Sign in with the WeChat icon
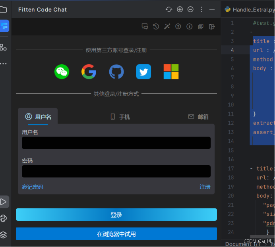The width and height of the screenshot is (275, 247). (x=62, y=72)
